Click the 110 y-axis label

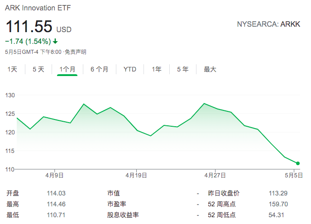[x=10, y=170]
